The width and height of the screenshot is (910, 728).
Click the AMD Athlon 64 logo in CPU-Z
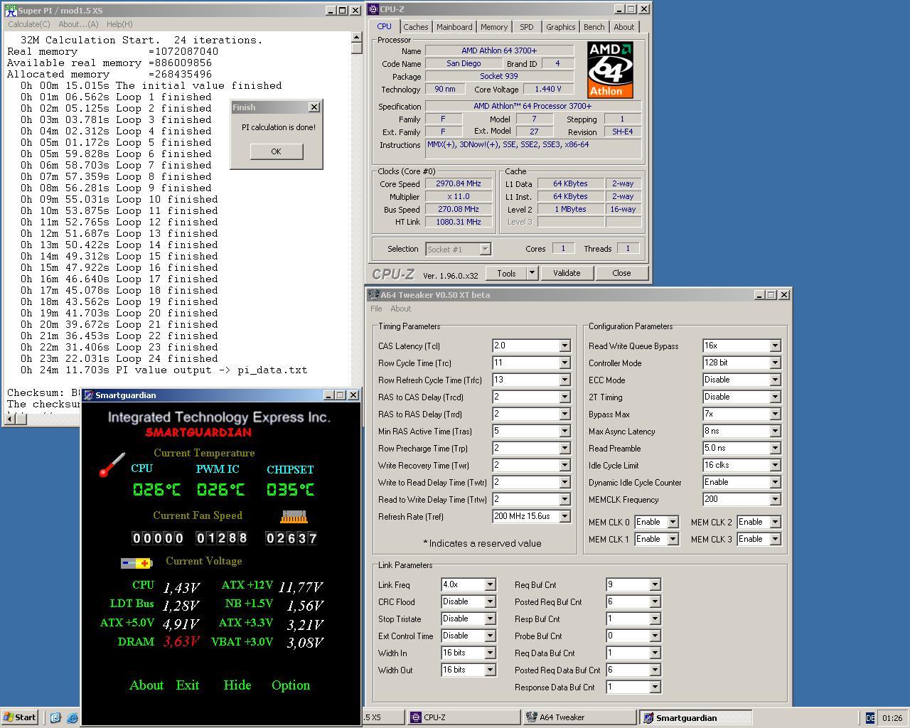pyautogui.click(x=610, y=70)
